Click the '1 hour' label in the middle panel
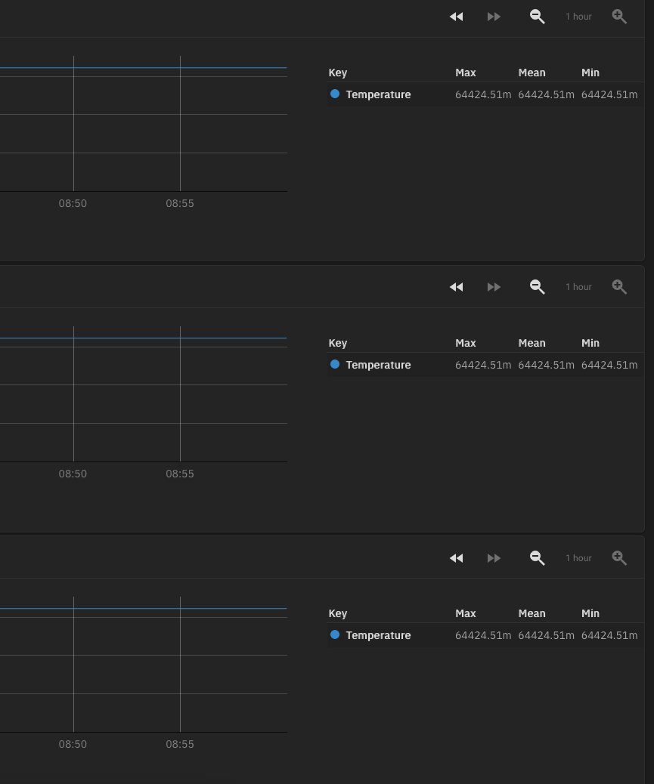Screen dimensions: 654x784 [578, 287]
